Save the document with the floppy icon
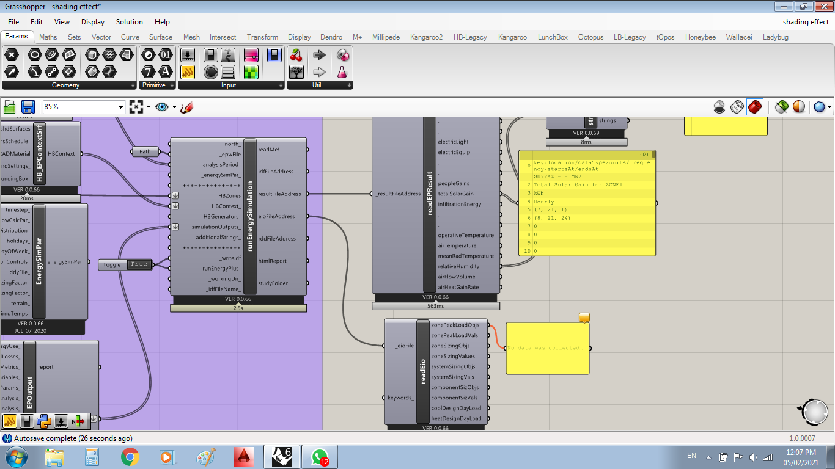This screenshot has width=835, height=469. (x=28, y=107)
